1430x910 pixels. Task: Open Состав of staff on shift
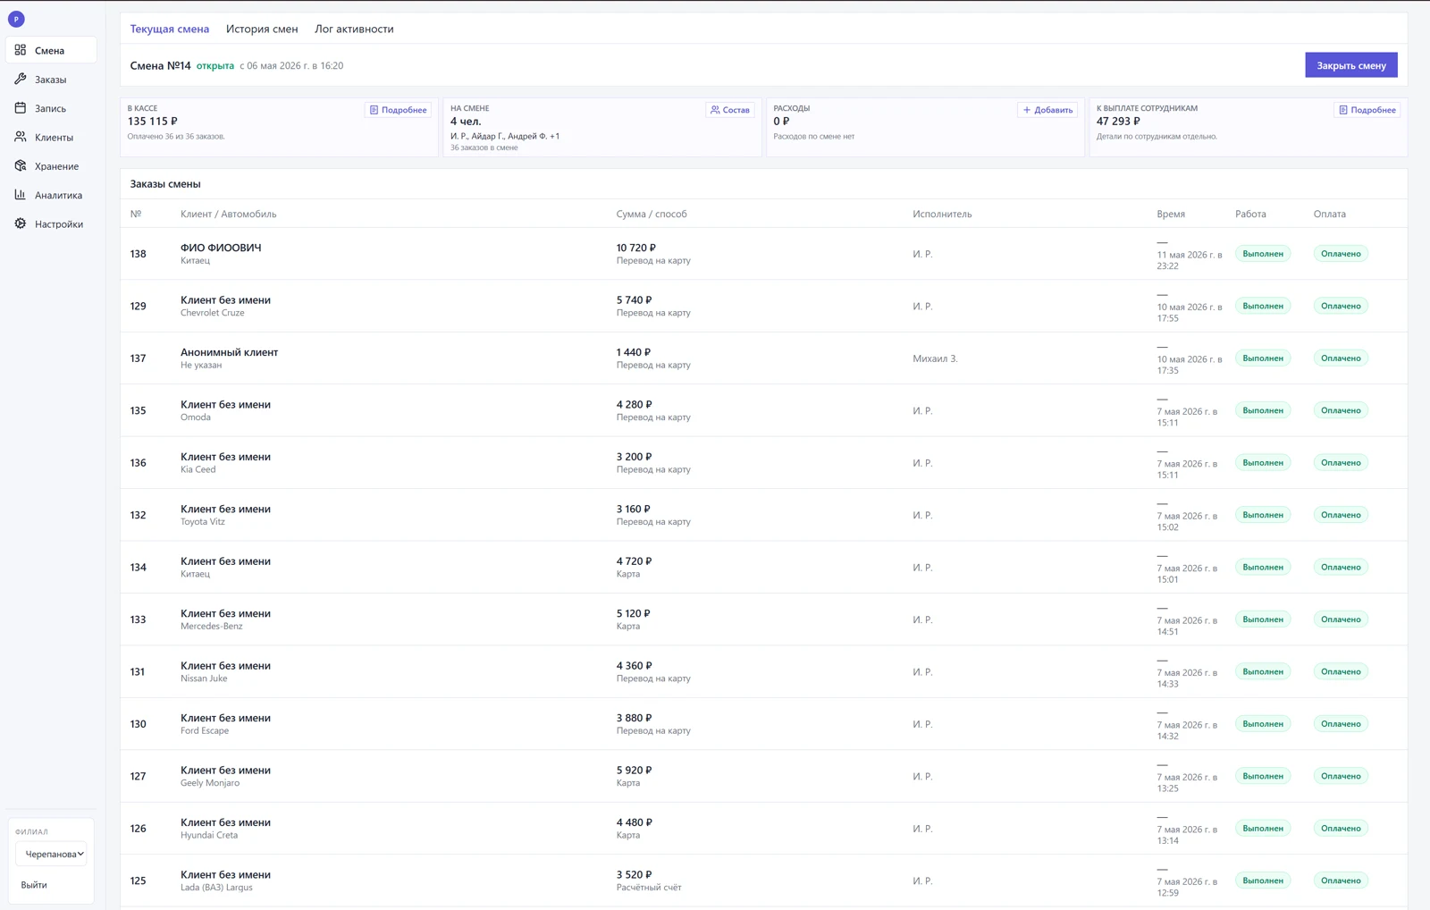click(730, 110)
